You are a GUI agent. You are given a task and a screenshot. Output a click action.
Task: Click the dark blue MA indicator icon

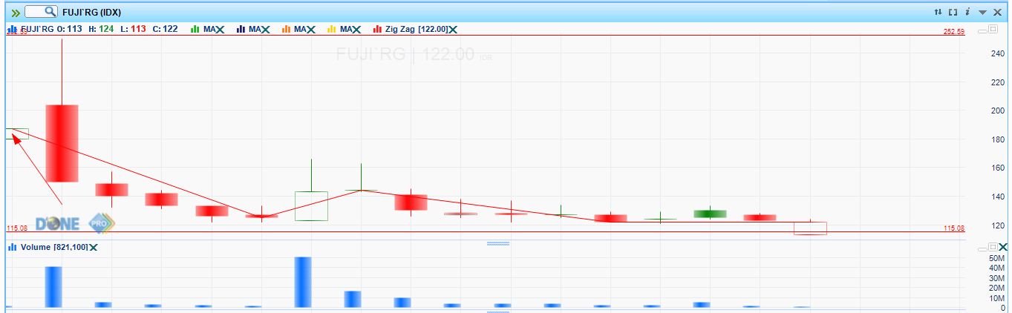point(241,29)
